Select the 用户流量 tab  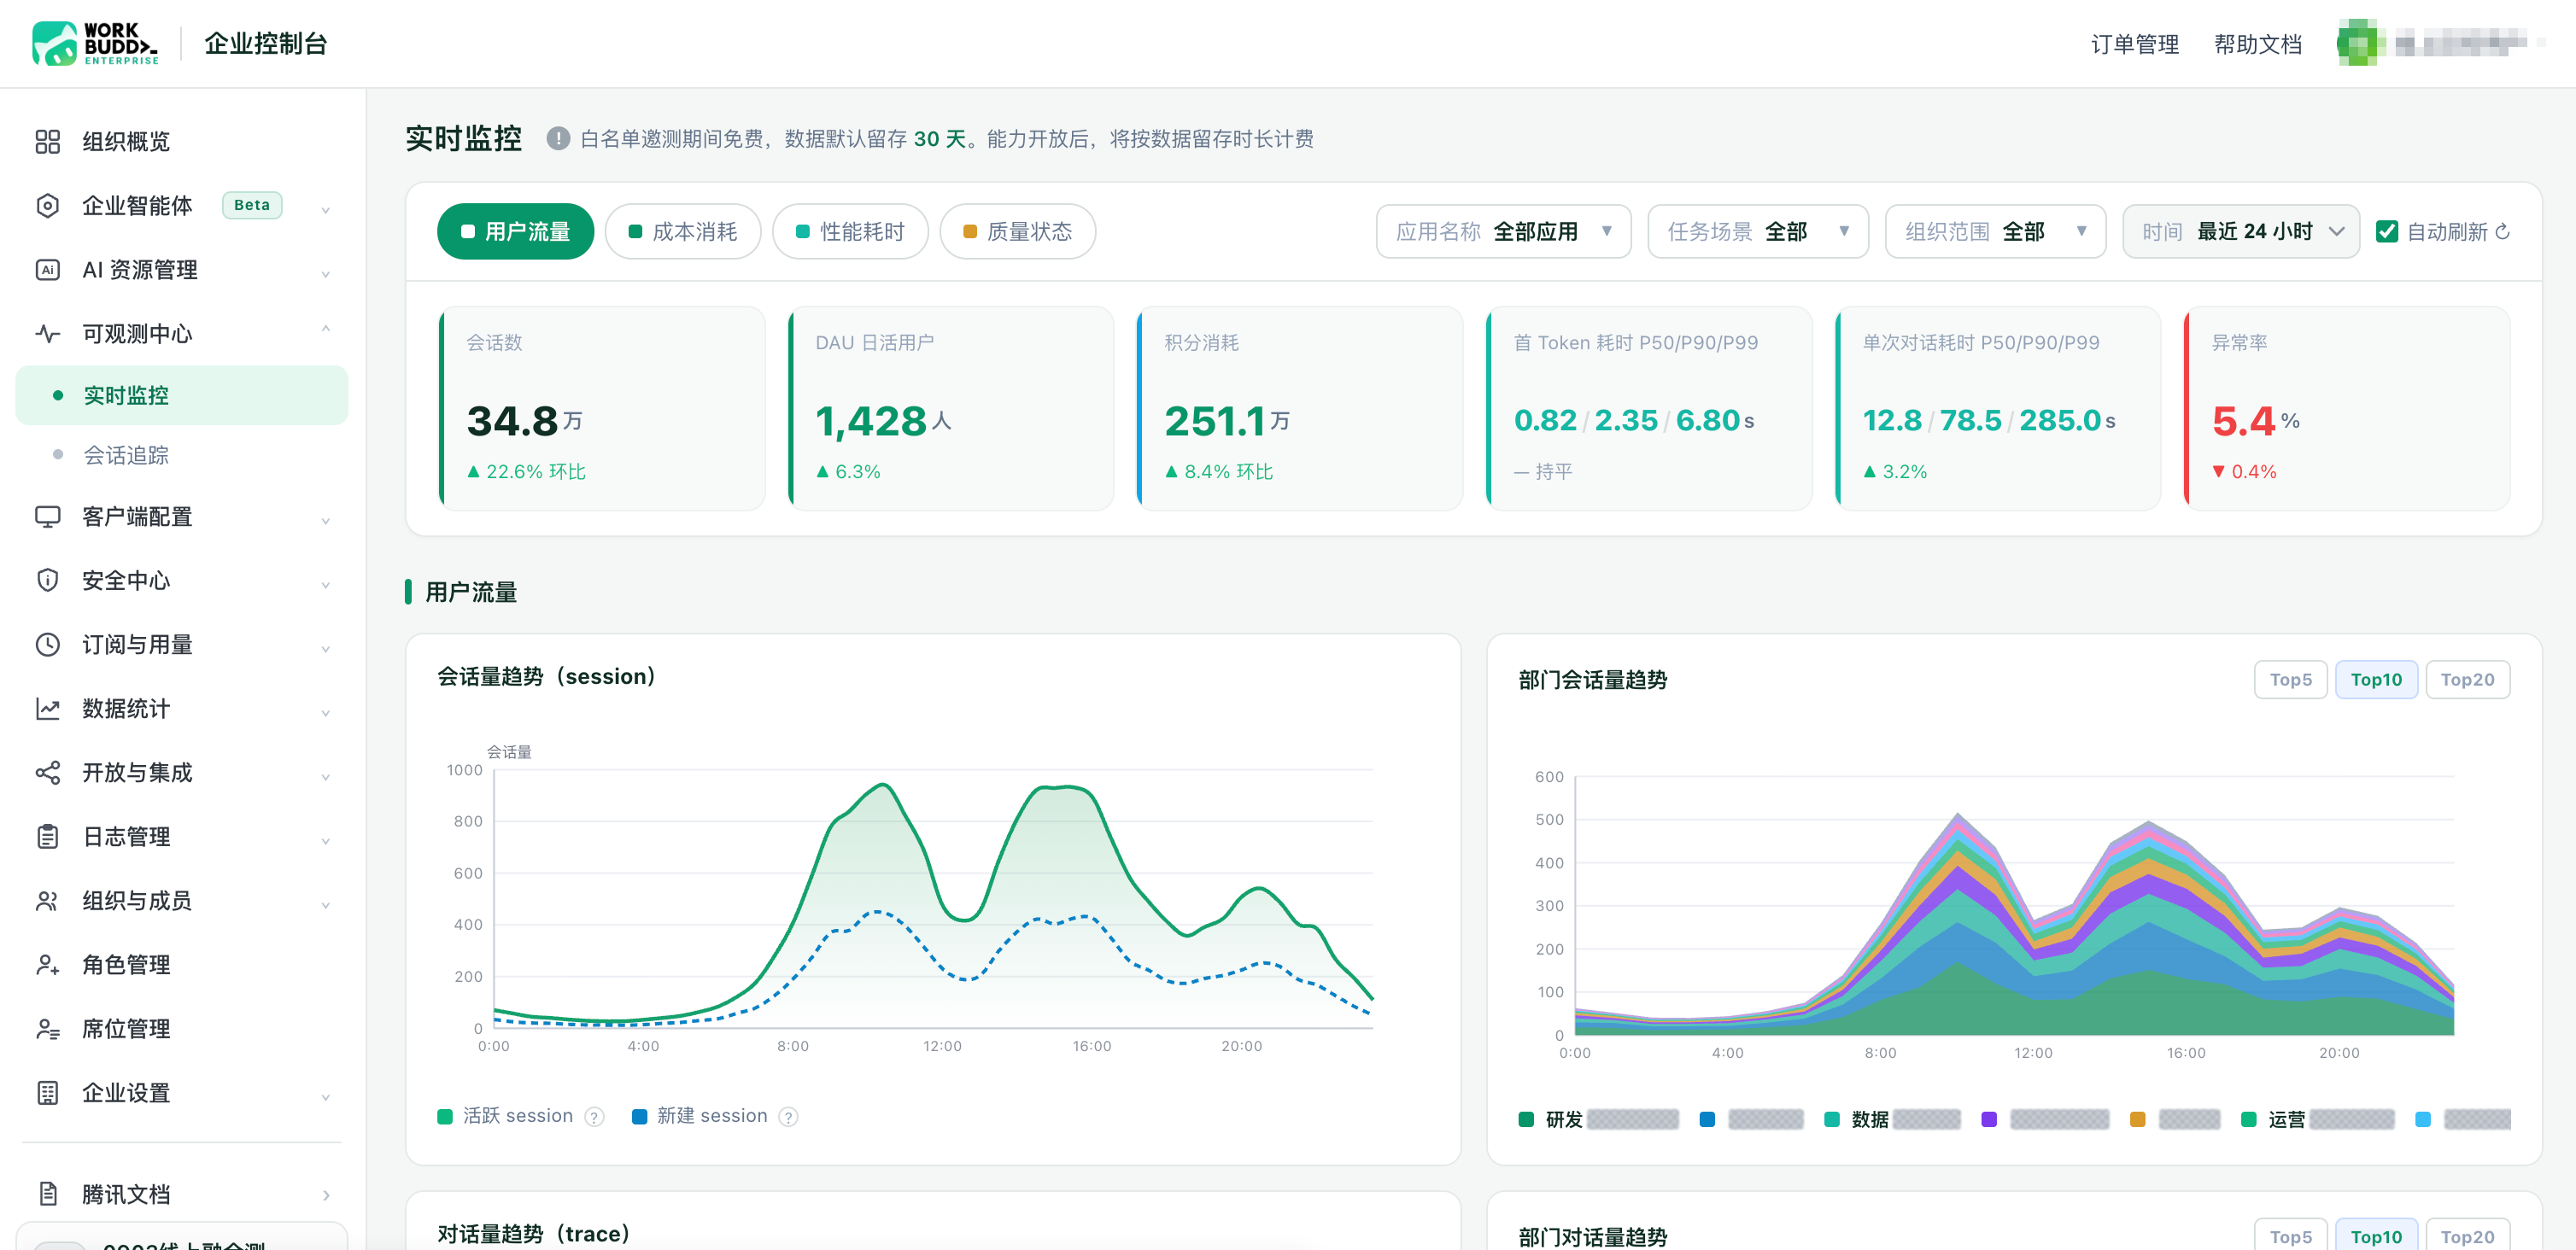pyautogui.click(x=515, y=232)
